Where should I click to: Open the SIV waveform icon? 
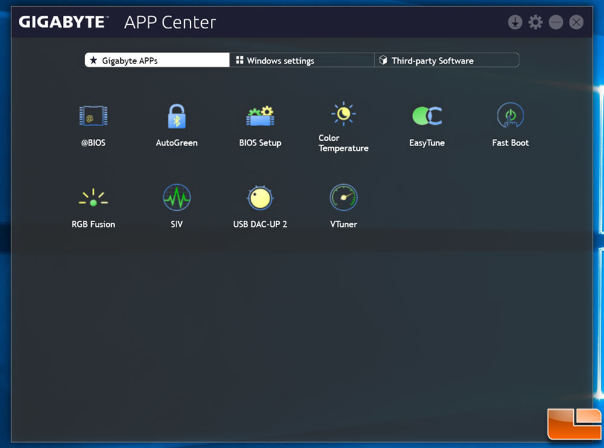tap(177, 197)
